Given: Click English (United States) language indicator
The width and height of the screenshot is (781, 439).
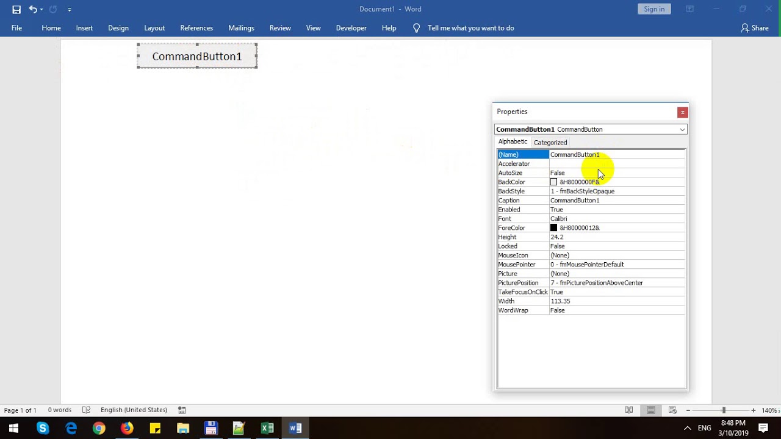Looking at the screenshot, I should pyautogui.click(x=134, y=410).
